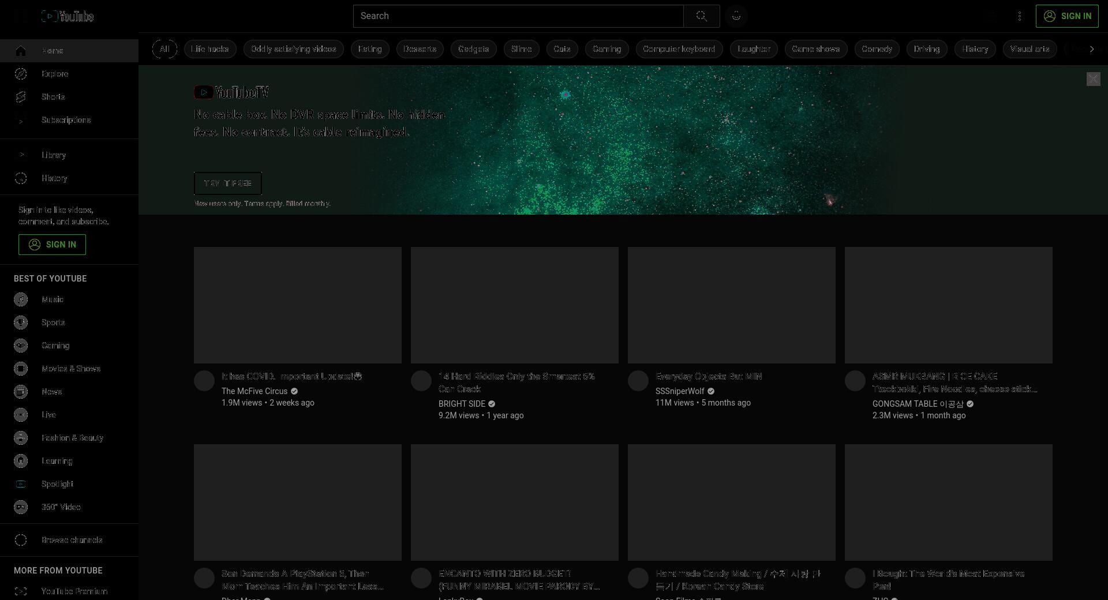Click the YouTube logo

(x=68, y=16)
